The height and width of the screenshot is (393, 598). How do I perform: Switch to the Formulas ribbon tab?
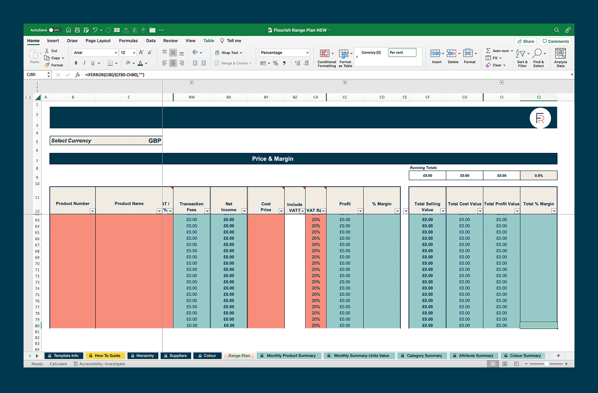[x=128, y=40]
